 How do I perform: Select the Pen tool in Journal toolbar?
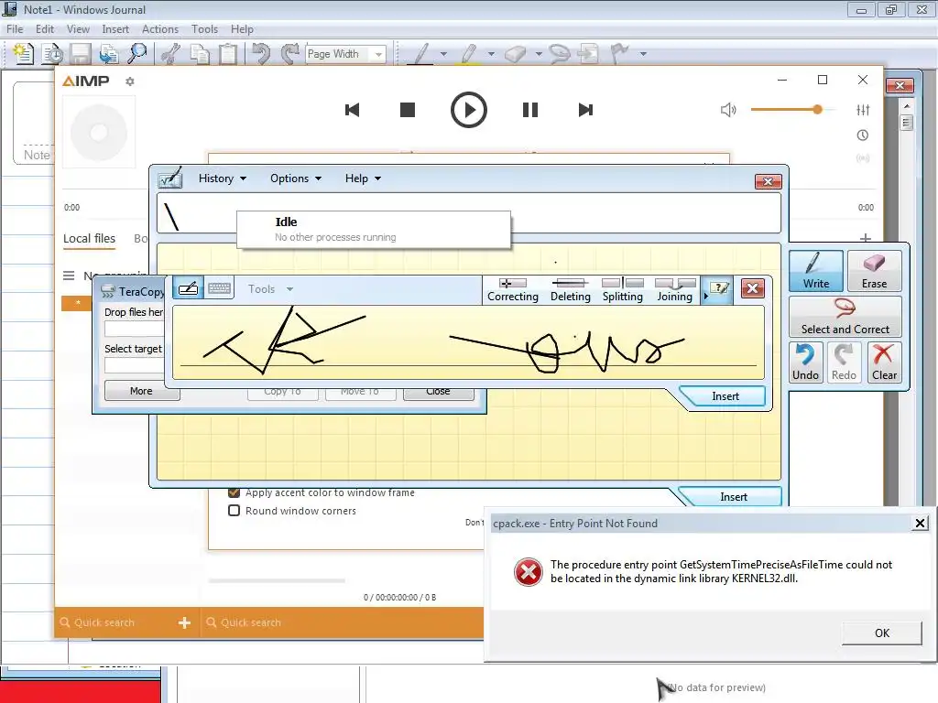(421, 54)
